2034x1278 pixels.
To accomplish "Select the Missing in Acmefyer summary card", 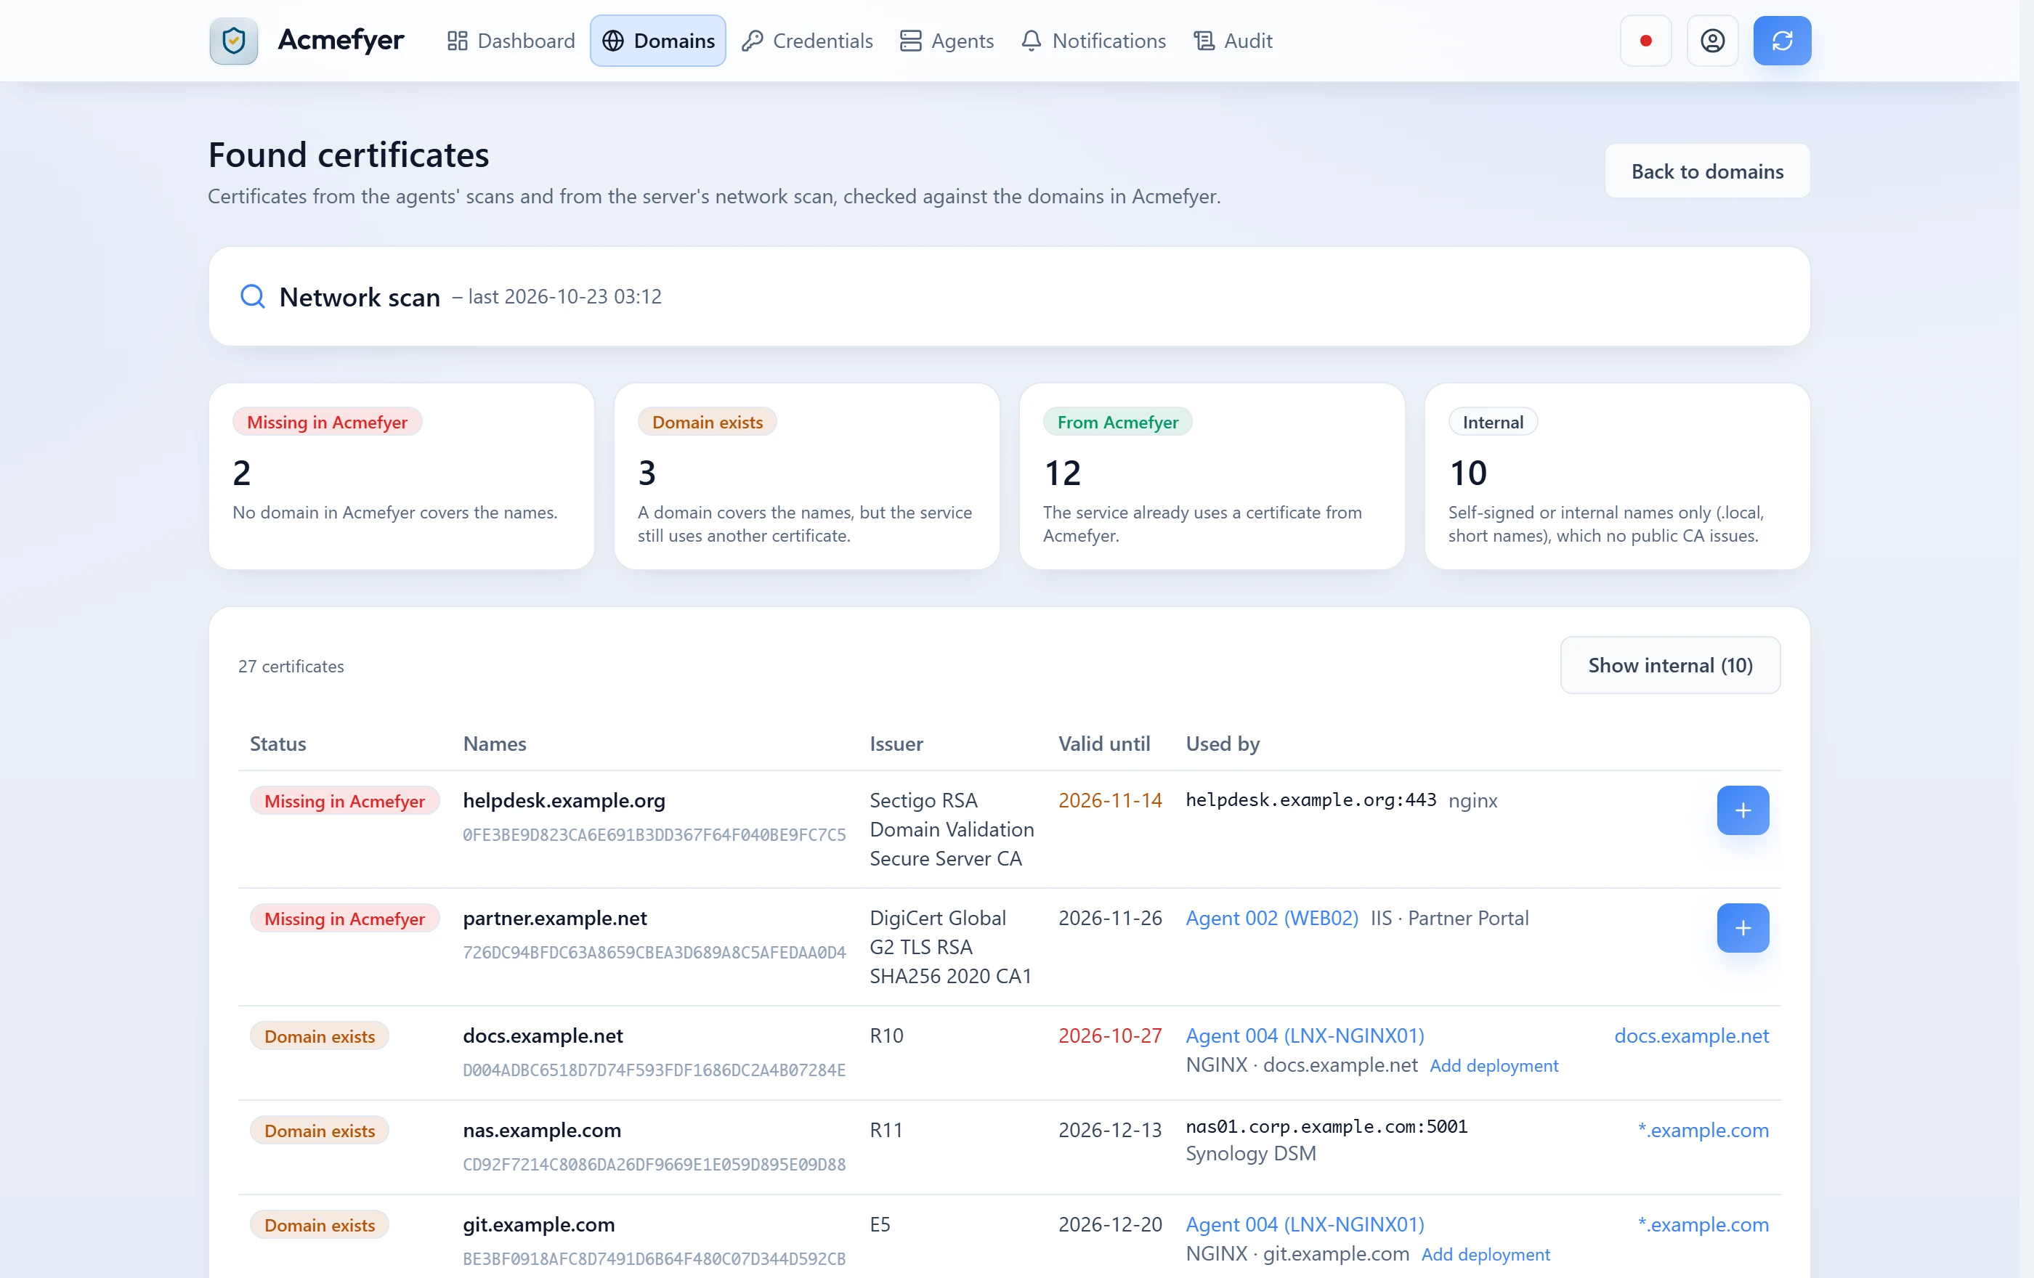I will point(401,476).
